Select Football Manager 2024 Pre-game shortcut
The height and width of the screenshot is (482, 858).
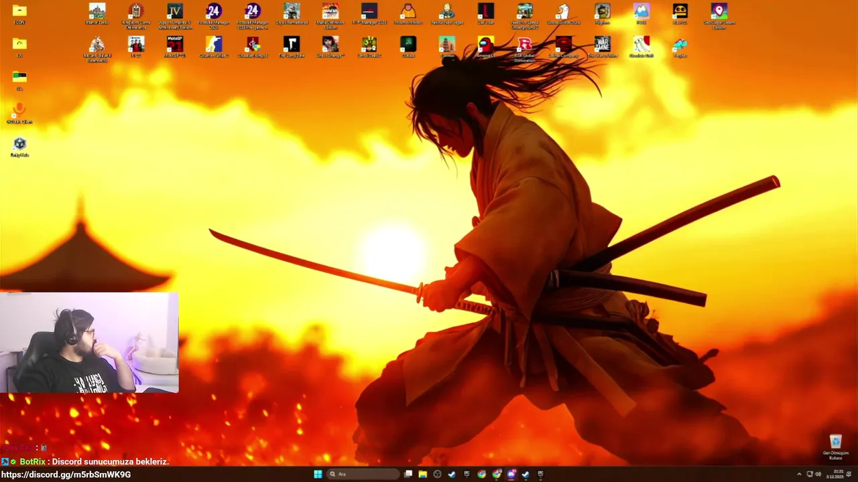pos(253,16)
